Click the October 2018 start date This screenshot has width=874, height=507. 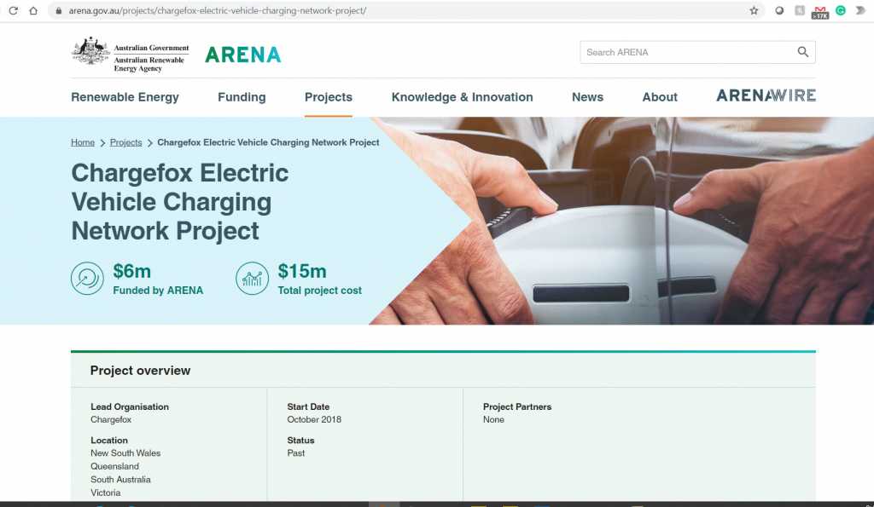314,419
